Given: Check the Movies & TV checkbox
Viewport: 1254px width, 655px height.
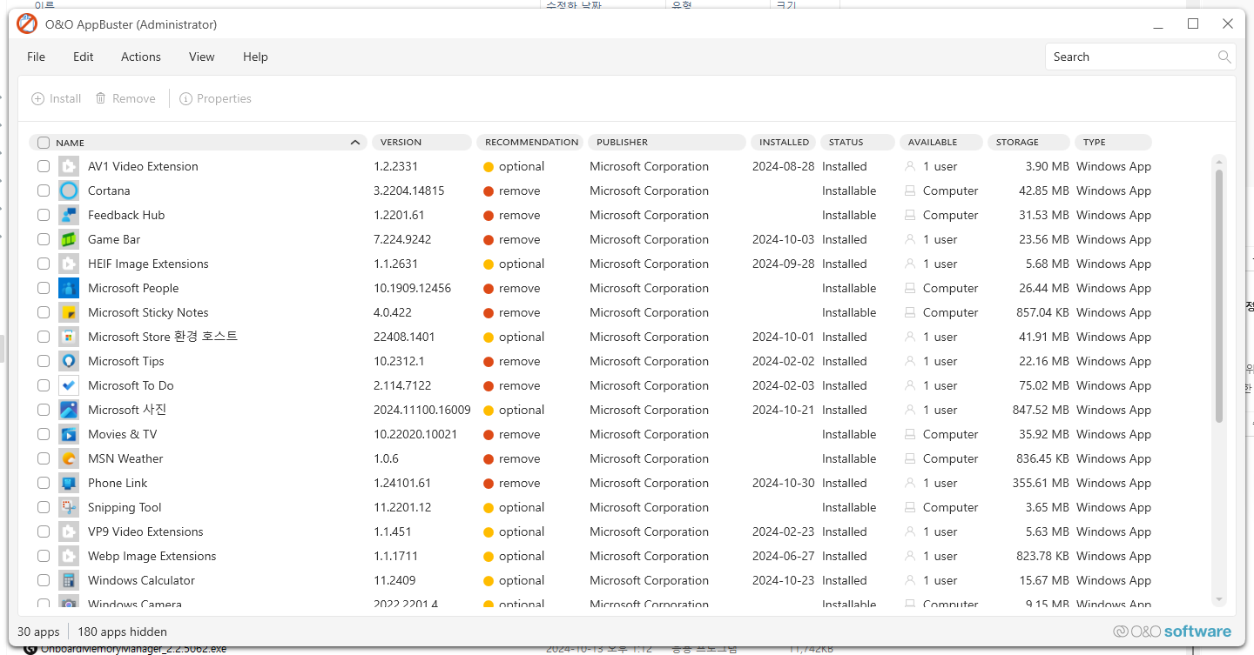Looking at the screenshot, I should pyautogui.click(x=44, y=434).
